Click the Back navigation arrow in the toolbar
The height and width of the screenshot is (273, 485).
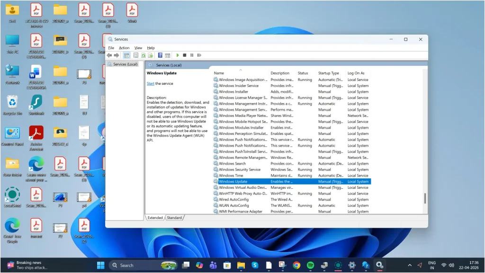point(109,55)
